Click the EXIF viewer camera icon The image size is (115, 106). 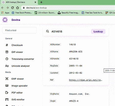tap(7, 79)
